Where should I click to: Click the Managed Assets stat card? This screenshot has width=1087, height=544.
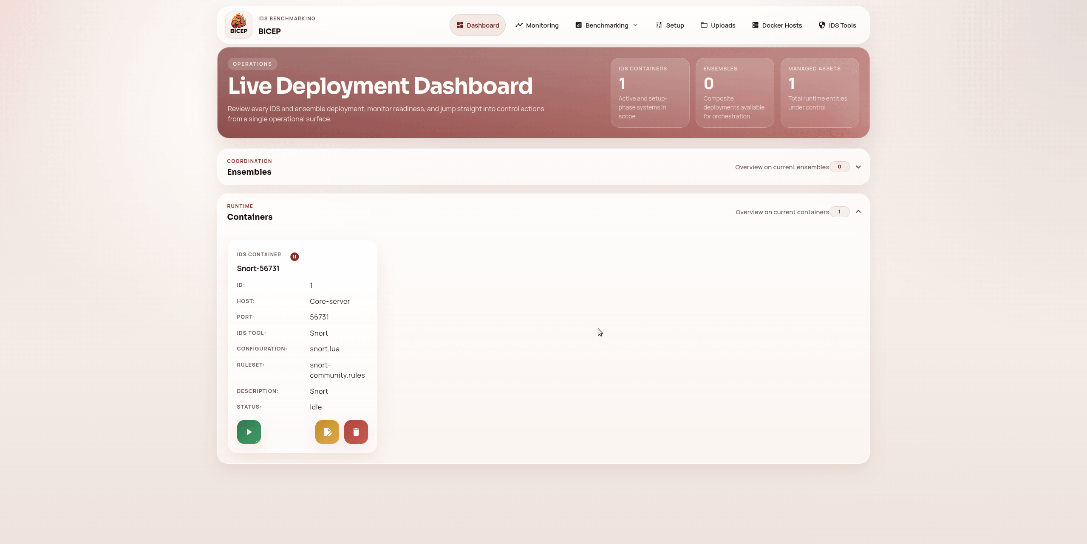tap(820, 93)
